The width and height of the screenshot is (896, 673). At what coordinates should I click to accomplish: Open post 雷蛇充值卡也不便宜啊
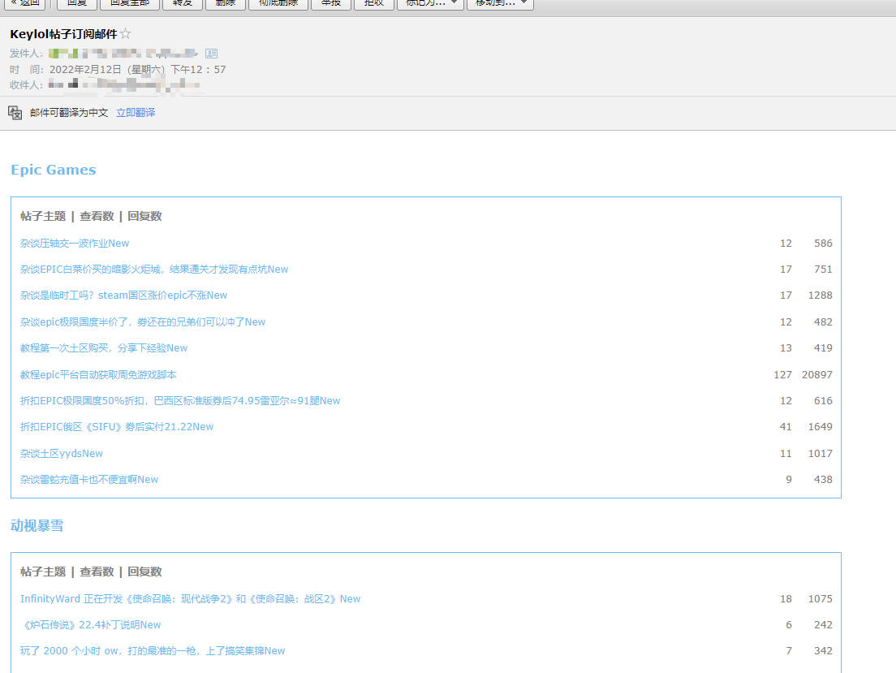(x=89, y=479)
